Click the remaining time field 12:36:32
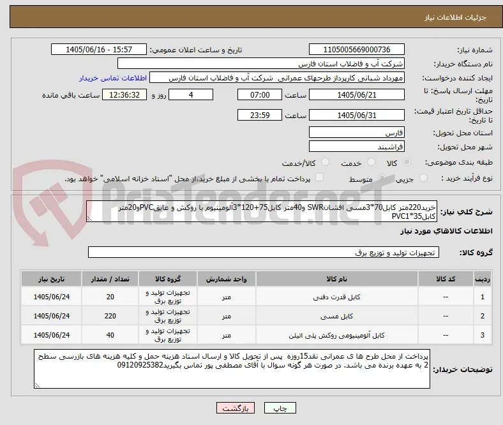The height and width of the screenshot is (425, 503). 124,95
